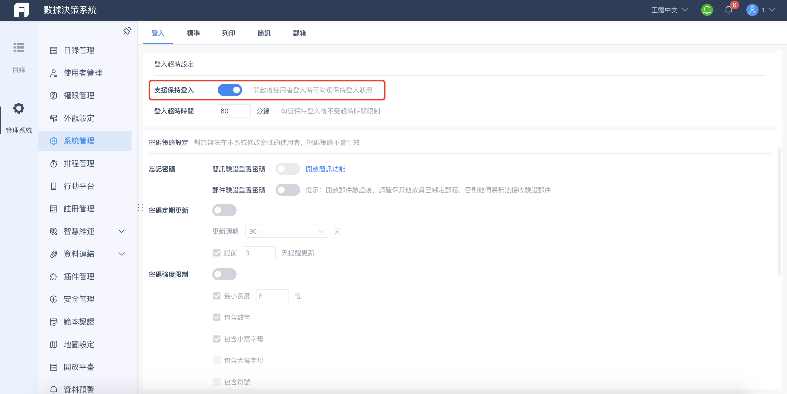
Task: Open the 目錄 list icon in left rail
Action: click(19, 47)
